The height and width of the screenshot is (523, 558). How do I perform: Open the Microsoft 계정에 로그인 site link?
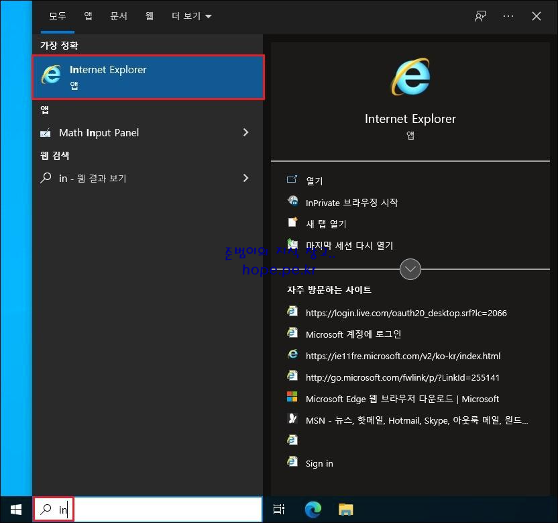click(353, 334)
